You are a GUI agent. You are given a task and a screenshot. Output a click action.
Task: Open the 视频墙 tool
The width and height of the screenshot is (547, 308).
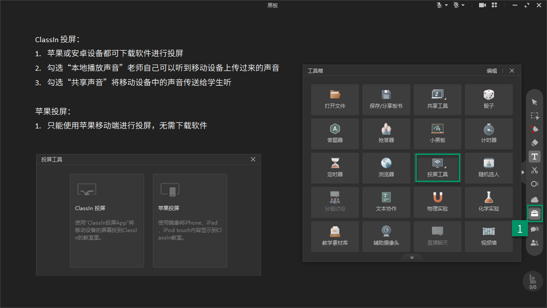(x=489, y=236)
